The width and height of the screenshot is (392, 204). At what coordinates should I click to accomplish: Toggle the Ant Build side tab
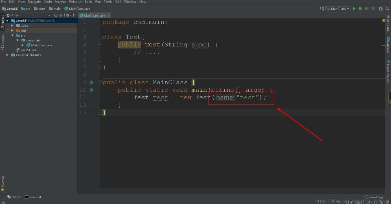coord(388,23)
